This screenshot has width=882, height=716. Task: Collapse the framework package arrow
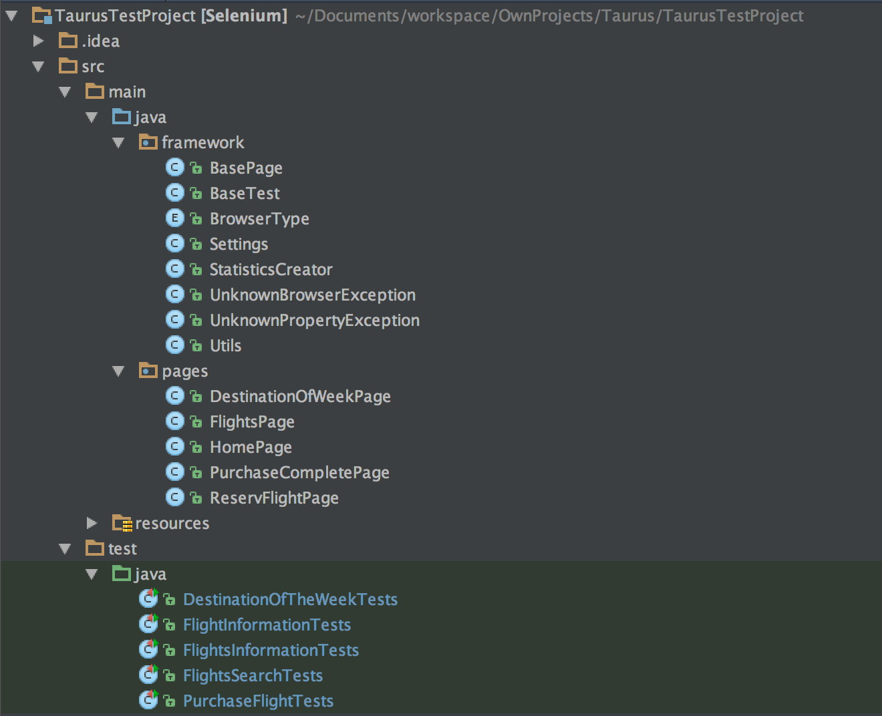click(118, 142)
